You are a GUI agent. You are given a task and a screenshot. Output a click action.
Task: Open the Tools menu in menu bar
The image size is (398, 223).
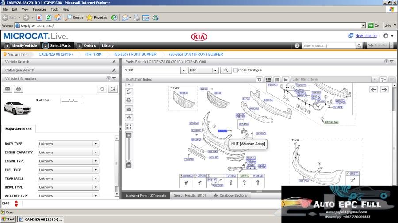(x=54, y=9)
